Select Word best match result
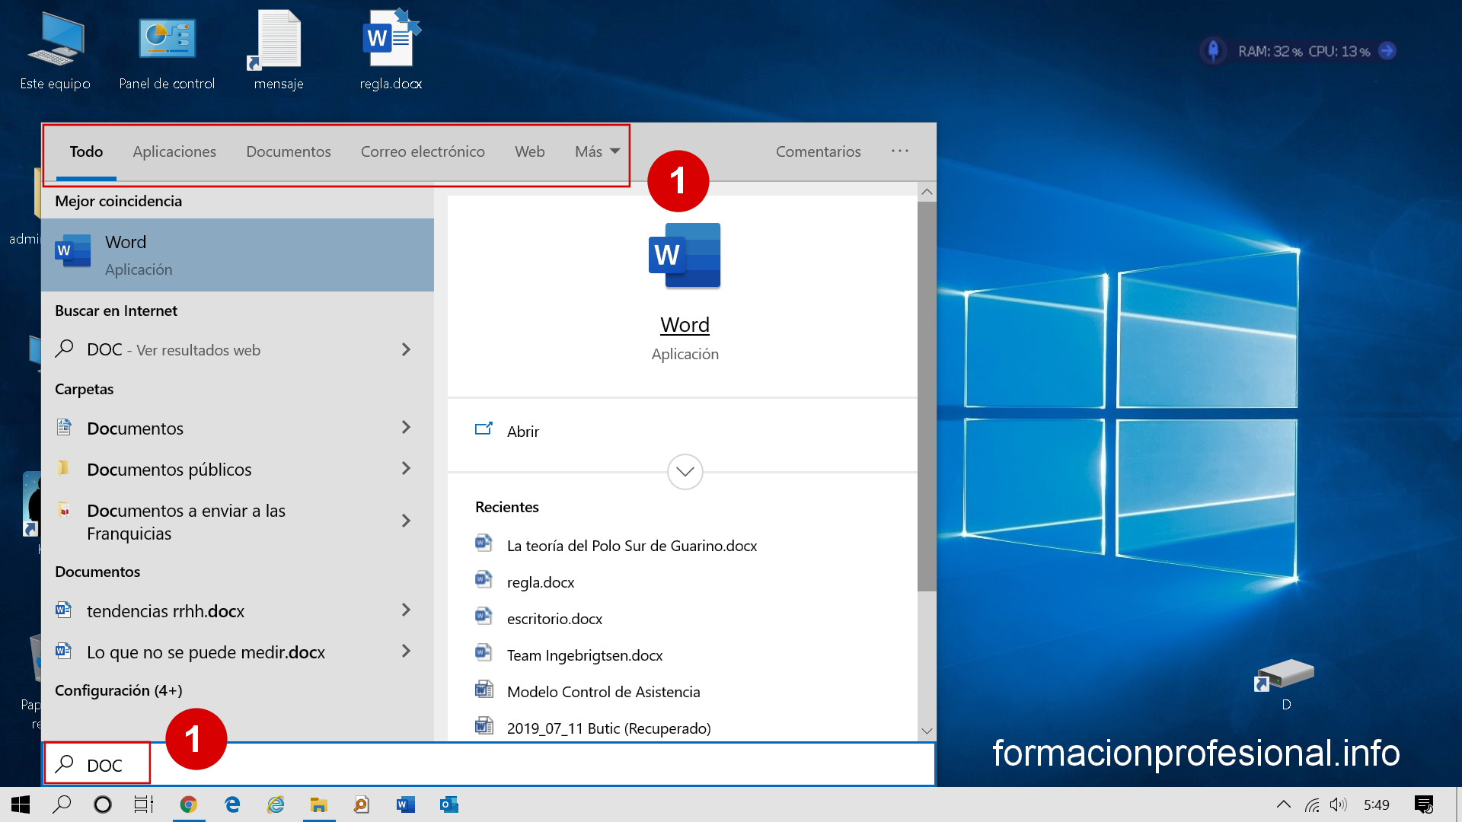The width and height of the screenshot is (1462, 822). [238, 255]
